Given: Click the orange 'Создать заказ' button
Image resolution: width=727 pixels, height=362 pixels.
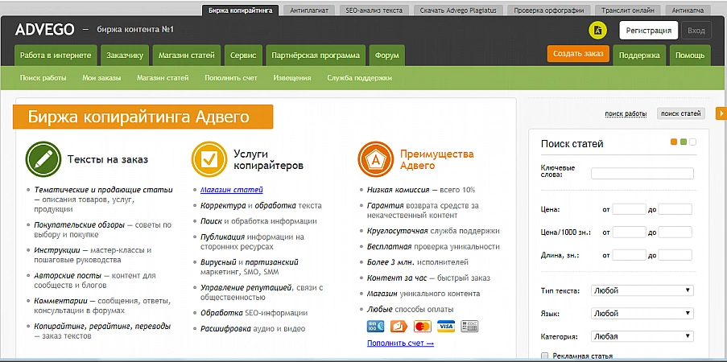Looking at the screenshot, I should 577,54.
